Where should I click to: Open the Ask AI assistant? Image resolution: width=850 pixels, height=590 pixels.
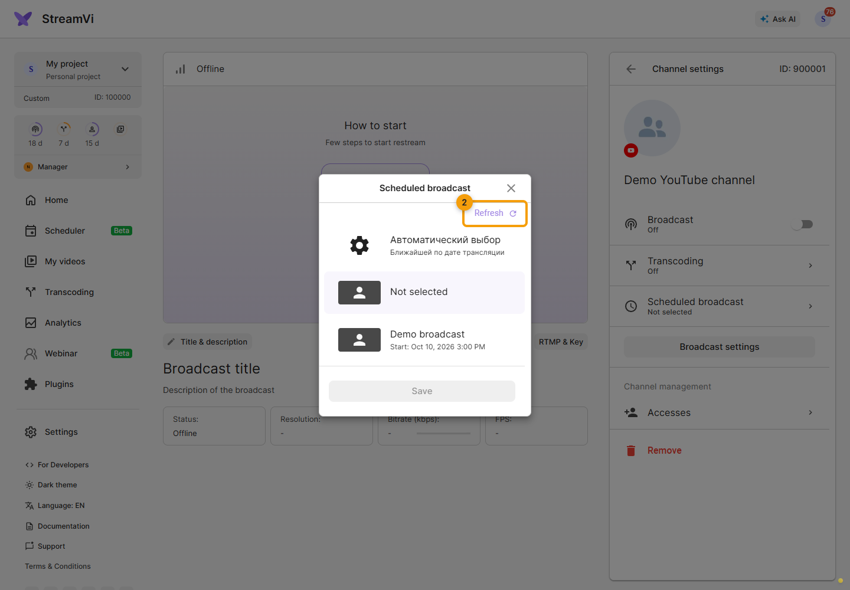click(x=778, y=19)
